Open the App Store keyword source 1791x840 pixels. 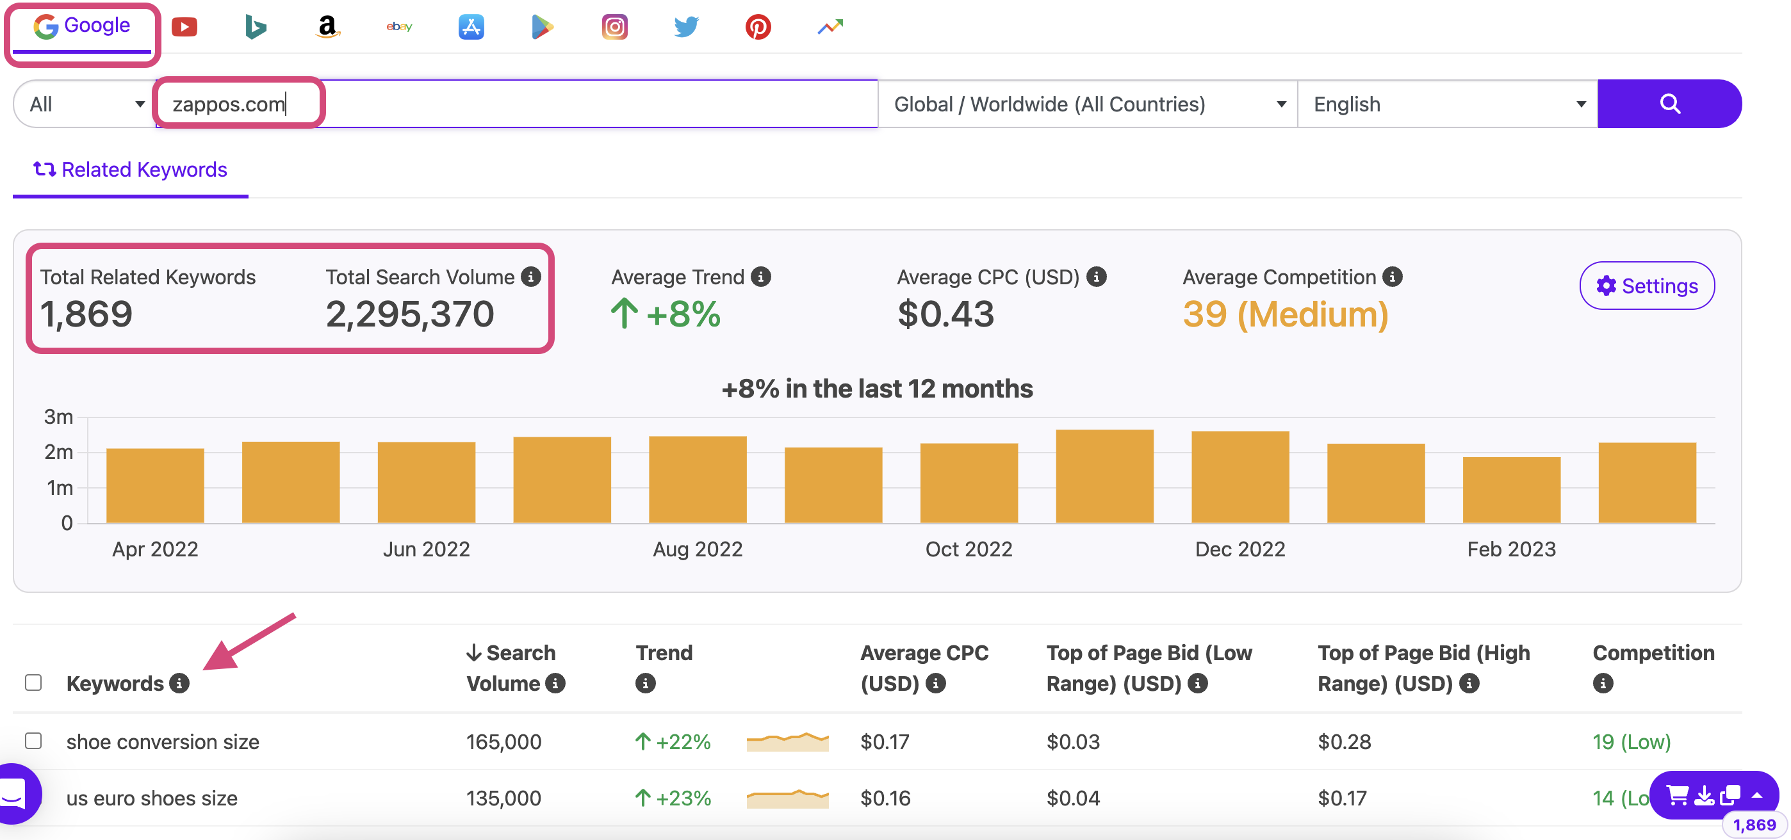(x=471, y=27)
